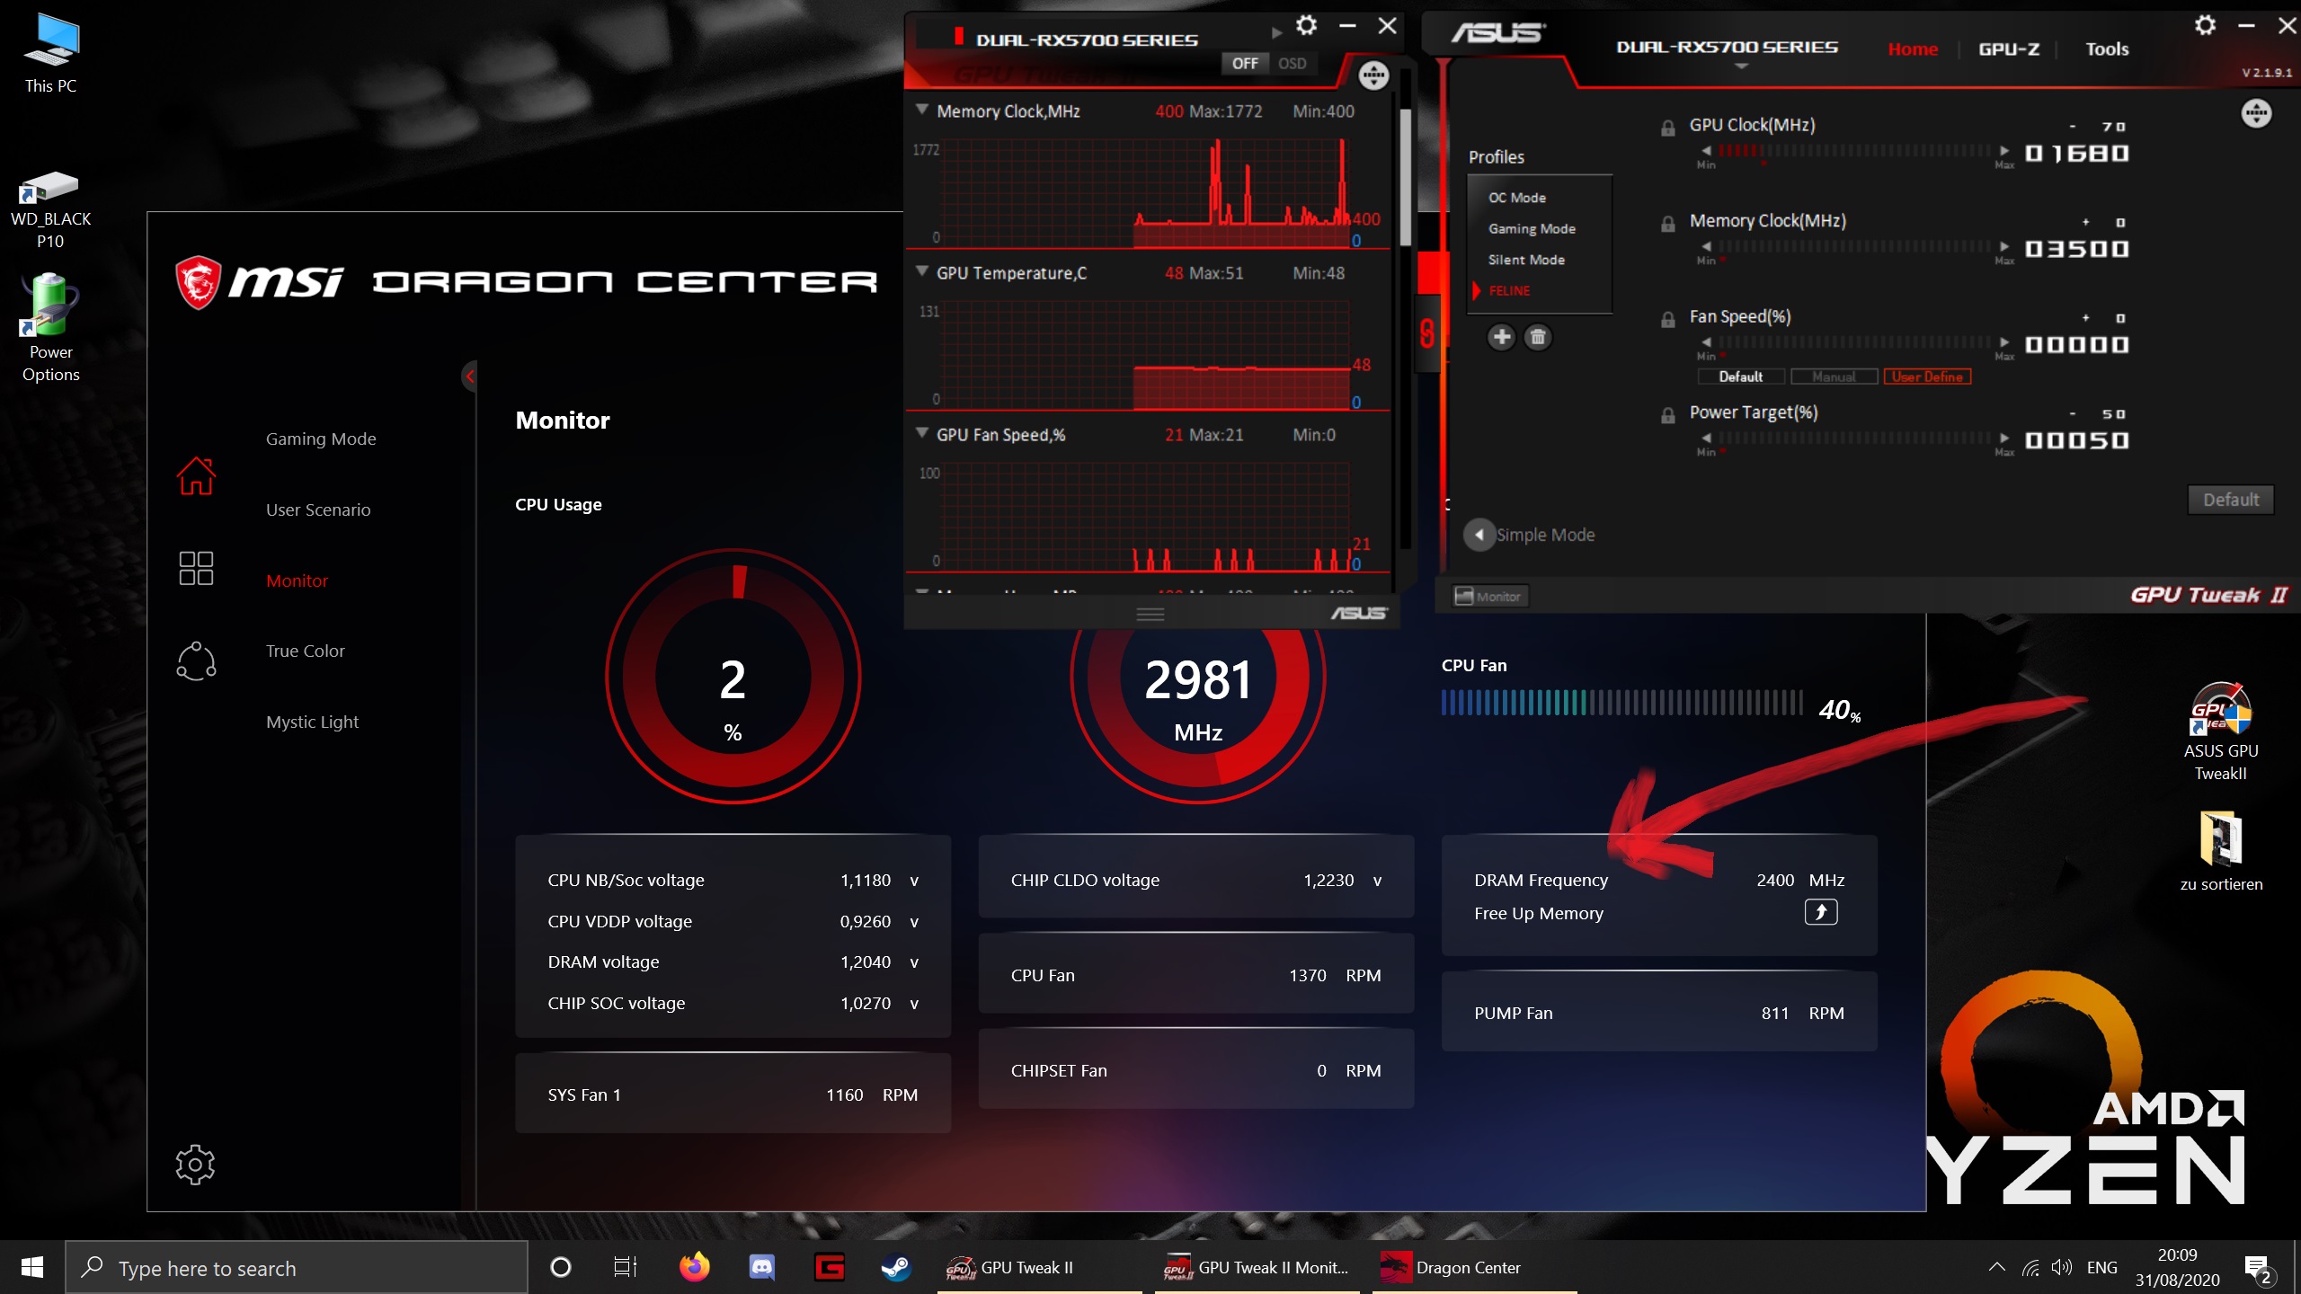Click the Dragon Center home icon

pos(196,475)
